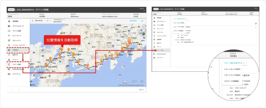Show location list via list icon above map
The height and width of the screenshot is (108, 266).
point(142,21)
